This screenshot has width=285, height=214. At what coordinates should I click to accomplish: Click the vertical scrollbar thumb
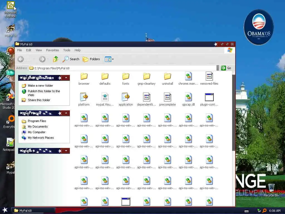click(234, 113)
